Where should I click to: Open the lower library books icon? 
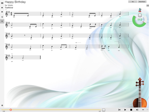[x=2, y=12]
